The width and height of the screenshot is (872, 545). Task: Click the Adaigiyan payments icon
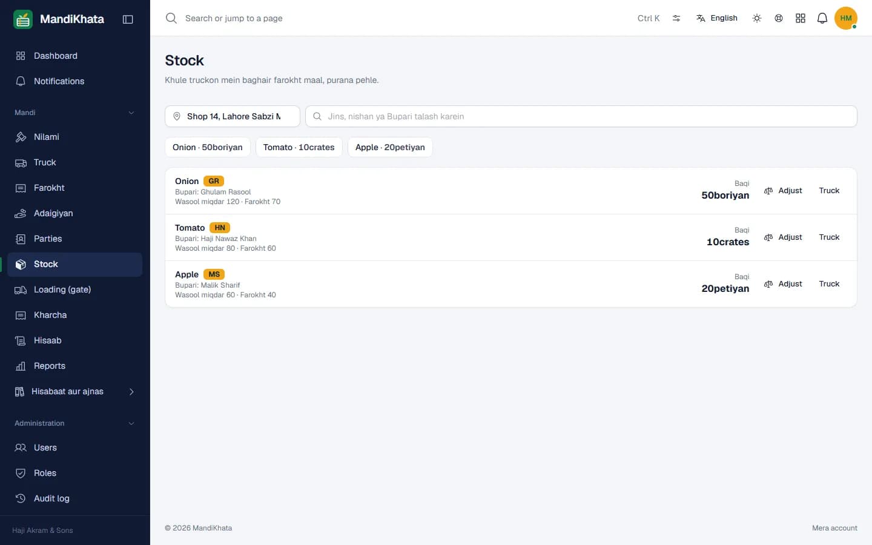[21, 213]
